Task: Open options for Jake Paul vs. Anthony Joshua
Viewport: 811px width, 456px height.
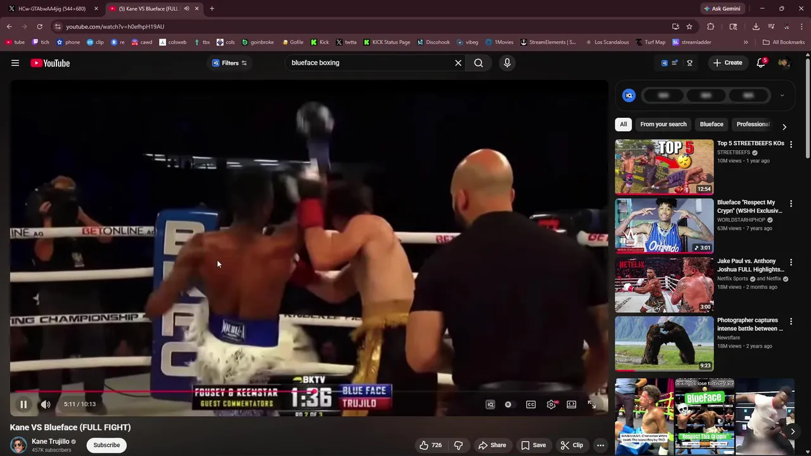Action: [791, 262]
